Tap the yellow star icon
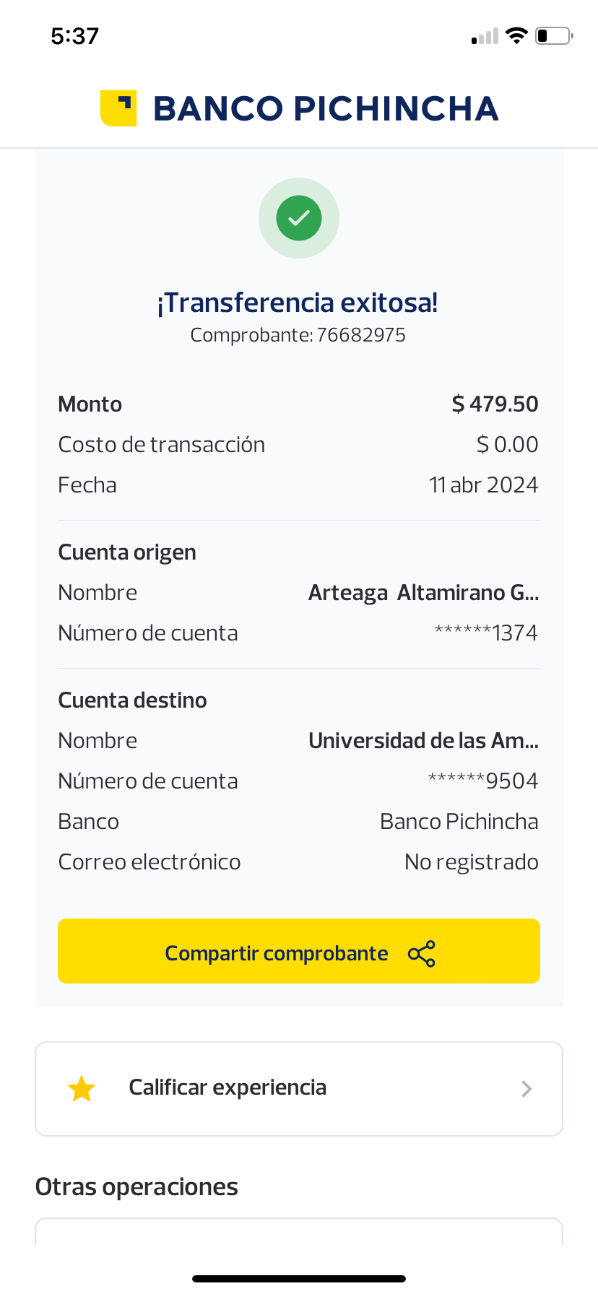This screenshot has width=598, height=1294. (x=82, y=1089)
